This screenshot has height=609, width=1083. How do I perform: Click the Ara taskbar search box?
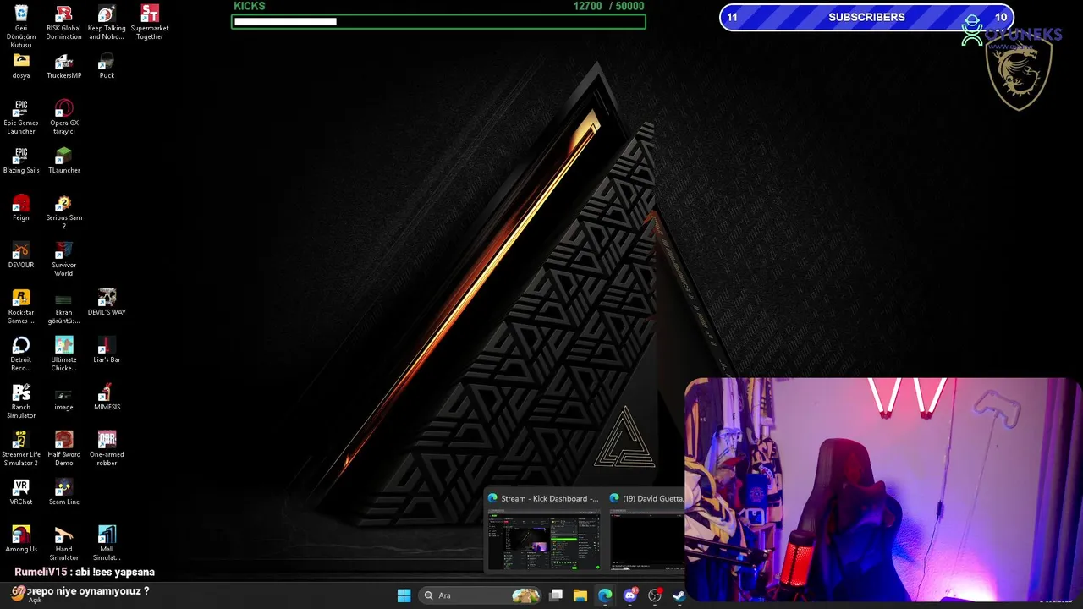point(480,595)
